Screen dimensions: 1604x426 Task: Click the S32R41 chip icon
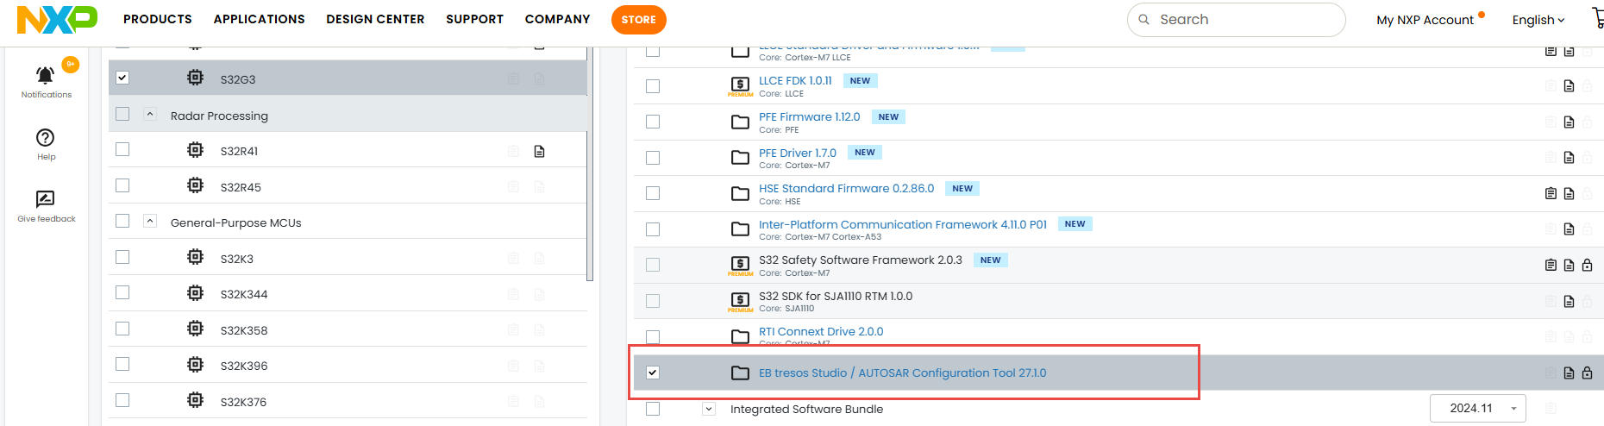click(x=196, y=150)
